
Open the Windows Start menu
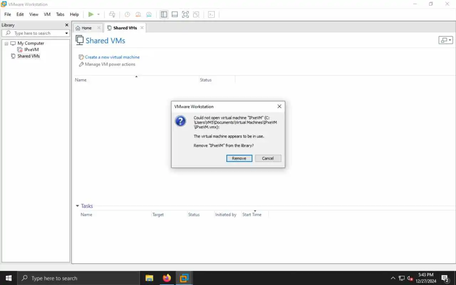pyautogui.click(x=9, y=278)
